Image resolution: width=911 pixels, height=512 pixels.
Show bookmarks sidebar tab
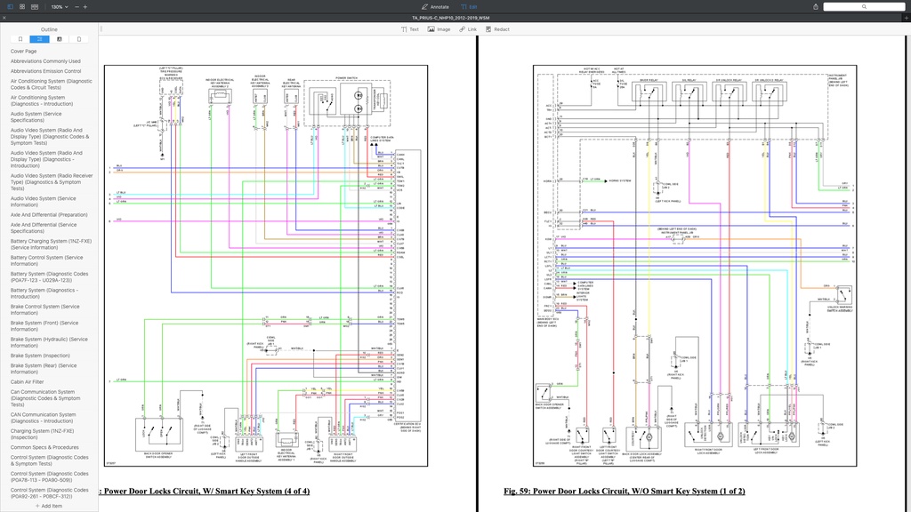[x=20, y=39]
